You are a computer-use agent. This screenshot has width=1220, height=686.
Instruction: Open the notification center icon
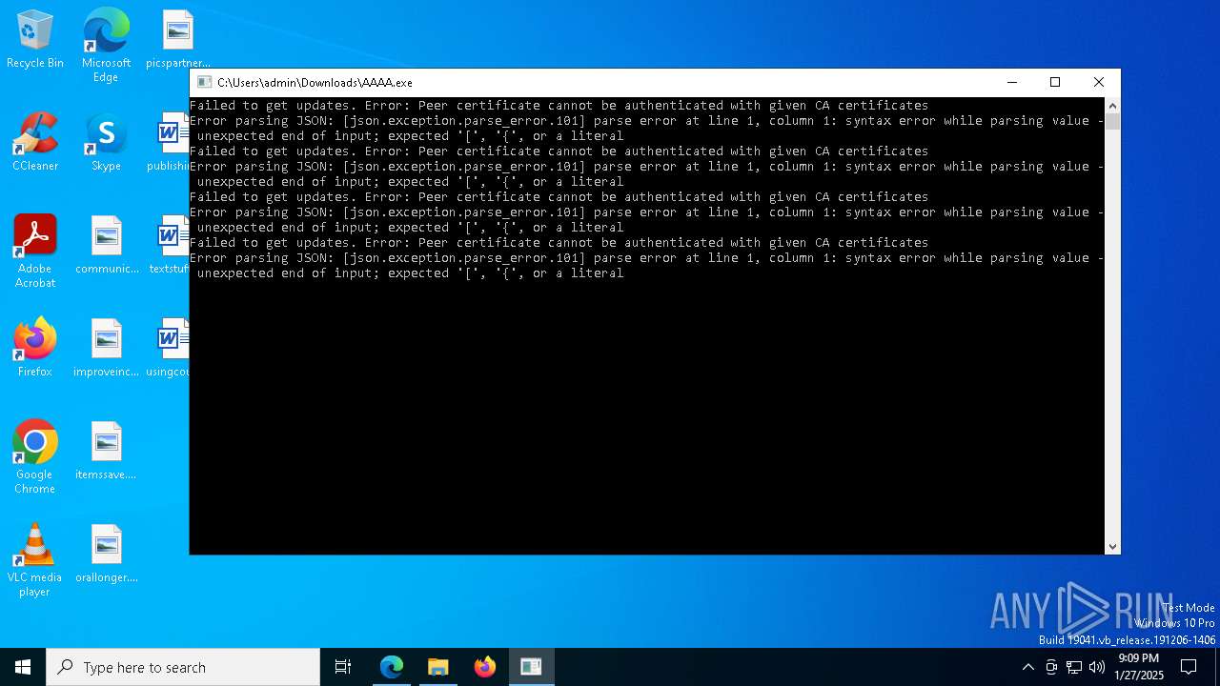[1189, 667]
